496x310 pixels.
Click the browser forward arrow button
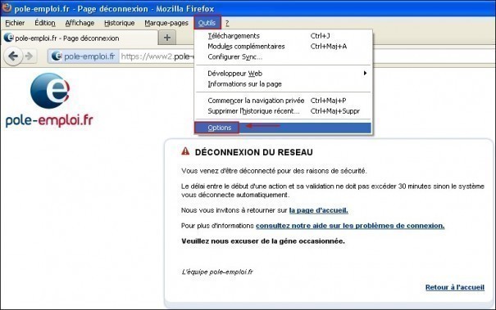coord(29,56)
